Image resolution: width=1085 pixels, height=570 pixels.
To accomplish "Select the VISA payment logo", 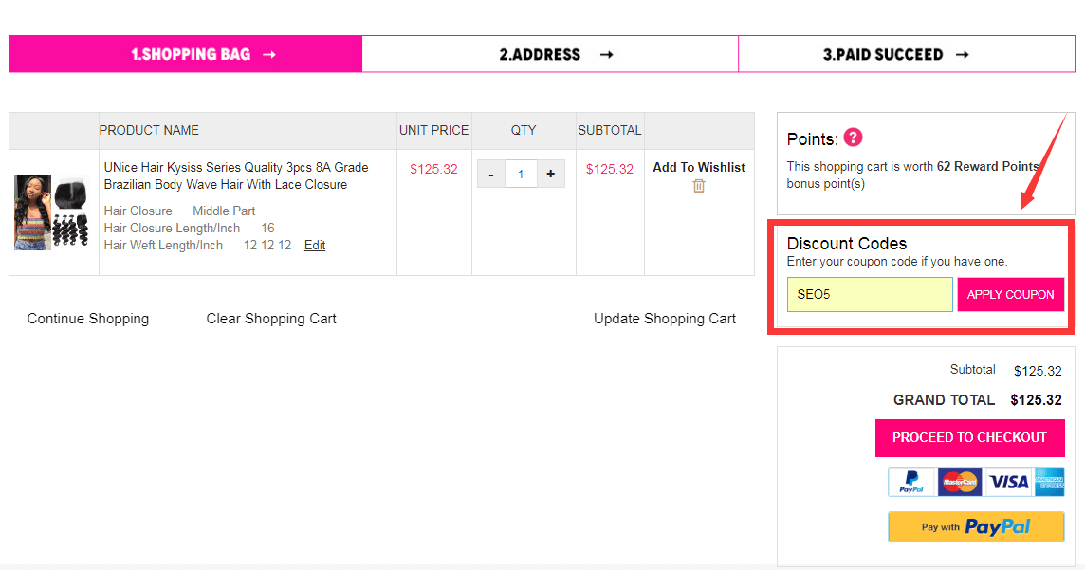I will pos(1008,482).
